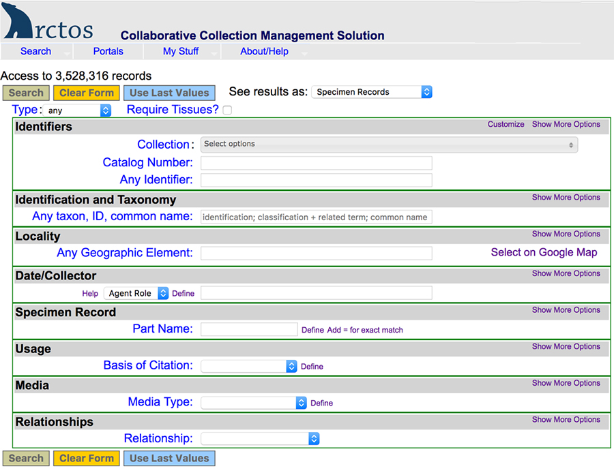Open the Portals menu item
This screenshot has height=473, width=614.
click(x=108, y=51)
